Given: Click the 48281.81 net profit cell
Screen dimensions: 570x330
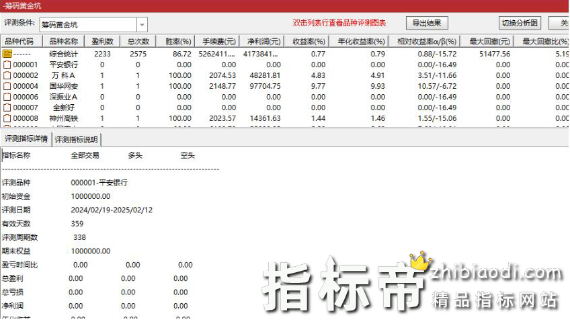Looking at the screenshot, I should (x=265, y=75).
